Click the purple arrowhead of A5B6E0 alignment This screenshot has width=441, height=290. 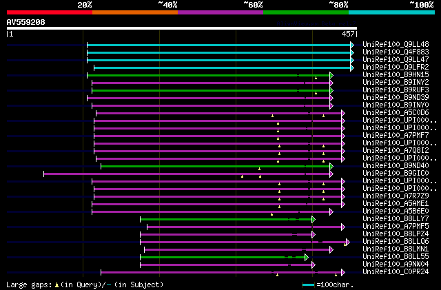[x=331, y=211]
